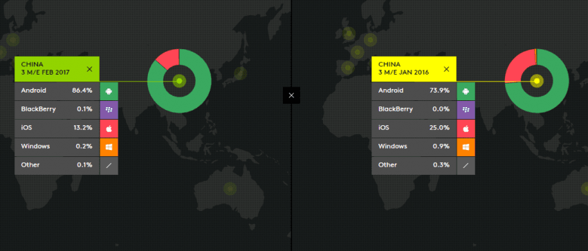Click the BlackBerry icon in the Feb 2017 panel
This screenshot has width=588, height=251.
tap(109, 110)
